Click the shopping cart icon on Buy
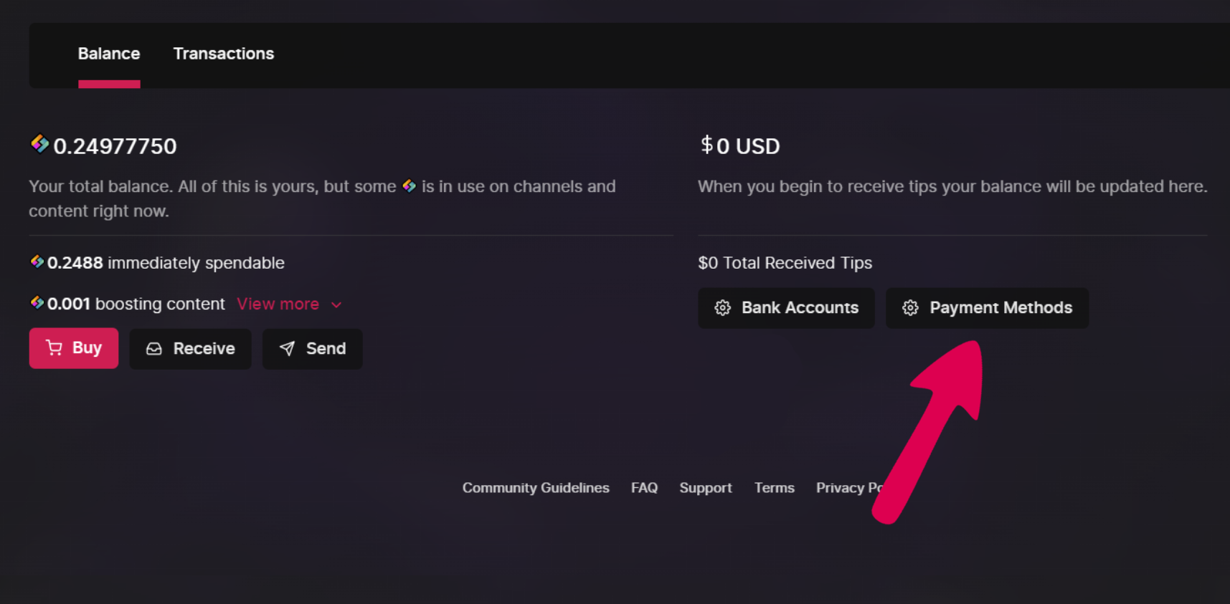This screenshot has width=1230, height=604. pyautogui.click(x=54, y=348)
